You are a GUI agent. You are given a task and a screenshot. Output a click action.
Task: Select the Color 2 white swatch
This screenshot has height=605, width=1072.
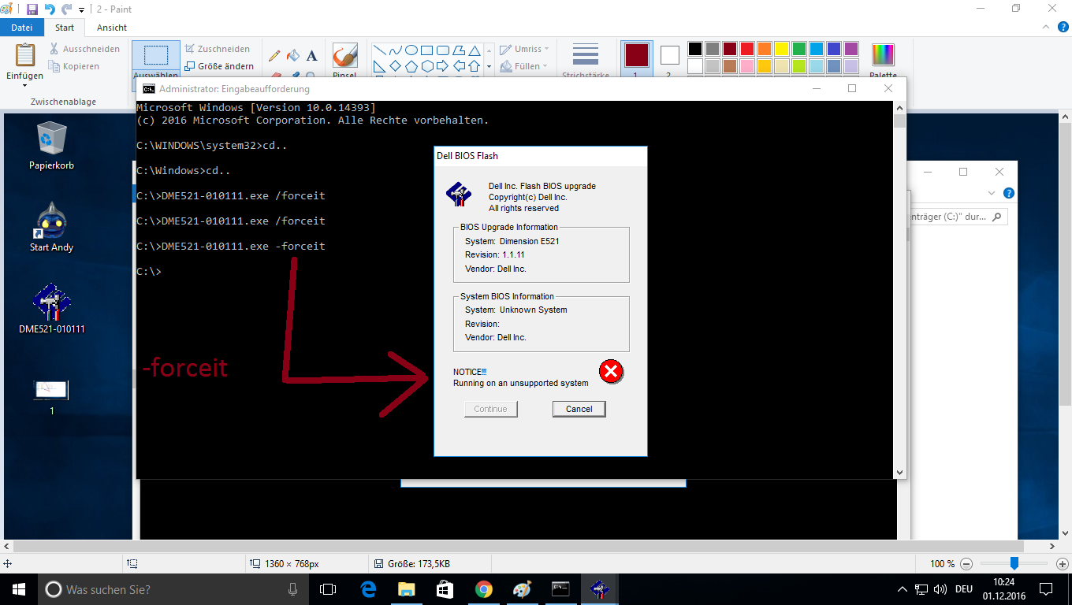click(669, 55)
